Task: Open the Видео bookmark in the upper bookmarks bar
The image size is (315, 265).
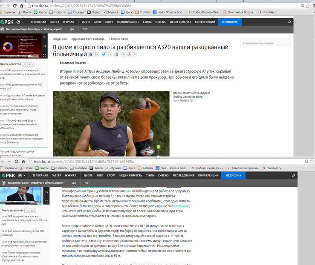Action: click(94, 12)
